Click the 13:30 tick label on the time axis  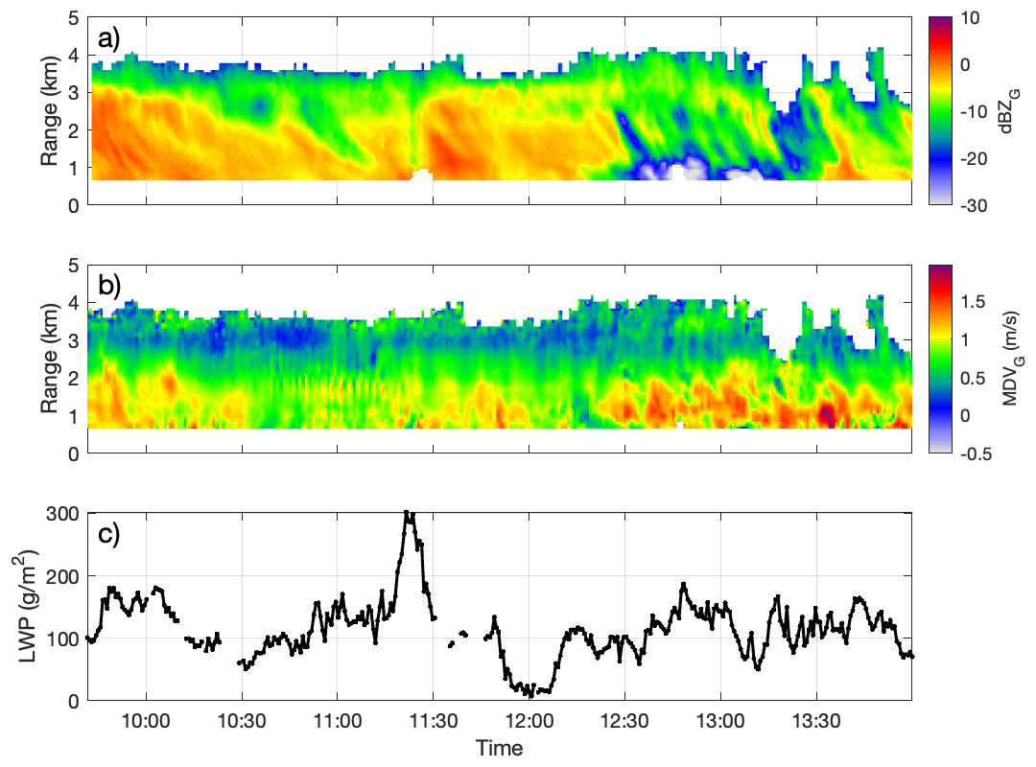click(816, 720)
